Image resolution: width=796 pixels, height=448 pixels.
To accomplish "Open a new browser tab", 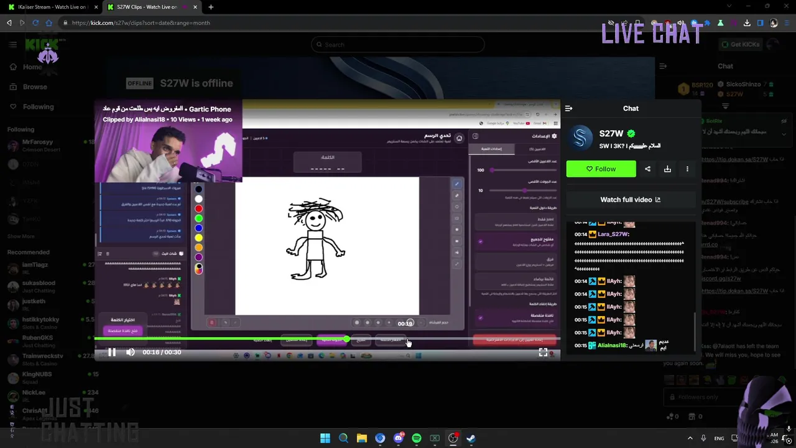I will point(211,7).
